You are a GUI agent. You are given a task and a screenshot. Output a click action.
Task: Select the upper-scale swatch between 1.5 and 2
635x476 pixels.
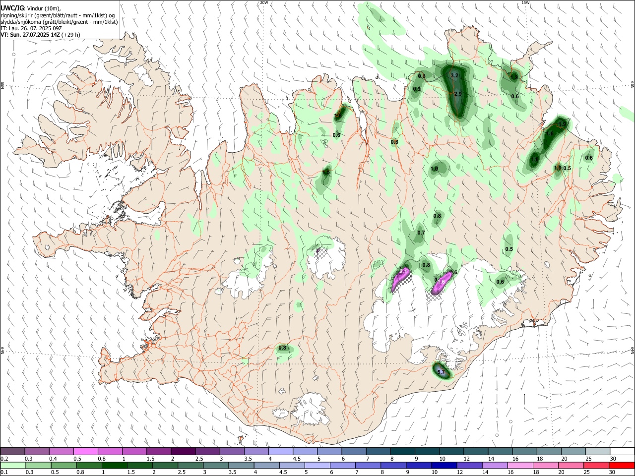[x=159, y=452]
